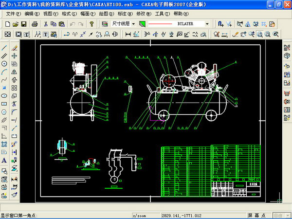Open the 尺寸线层 layer dropdown
Screen dimensions: 292x219
133,23
